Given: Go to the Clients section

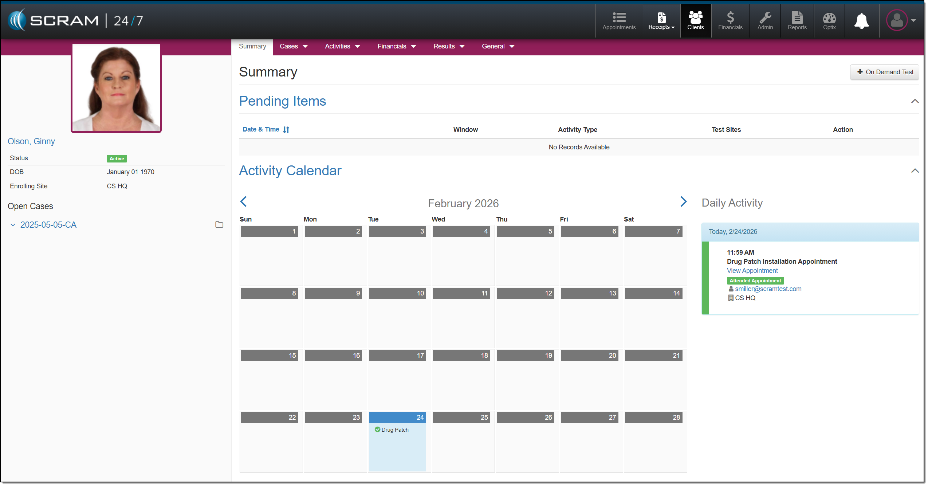Looking at the screenshot, I should point(695,21).
